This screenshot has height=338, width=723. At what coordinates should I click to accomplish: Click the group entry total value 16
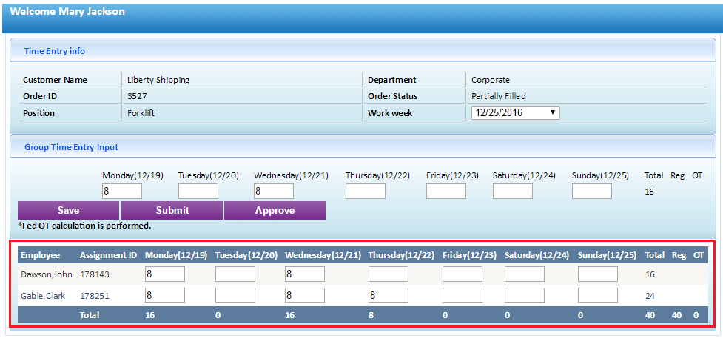click(649, 192)
